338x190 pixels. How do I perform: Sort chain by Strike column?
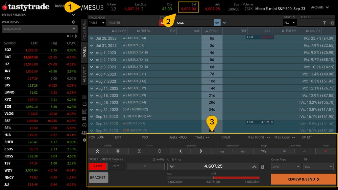pyautogui.click(x=212, y=31)
